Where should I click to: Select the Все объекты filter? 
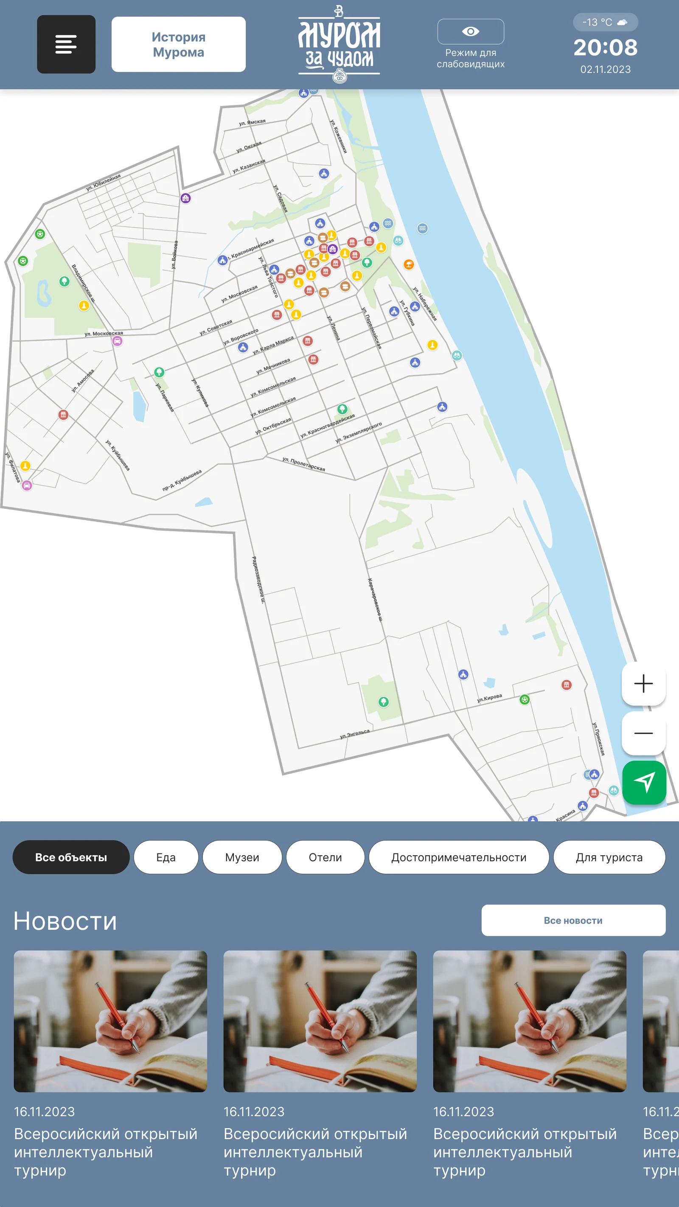(x=71, y=857)
